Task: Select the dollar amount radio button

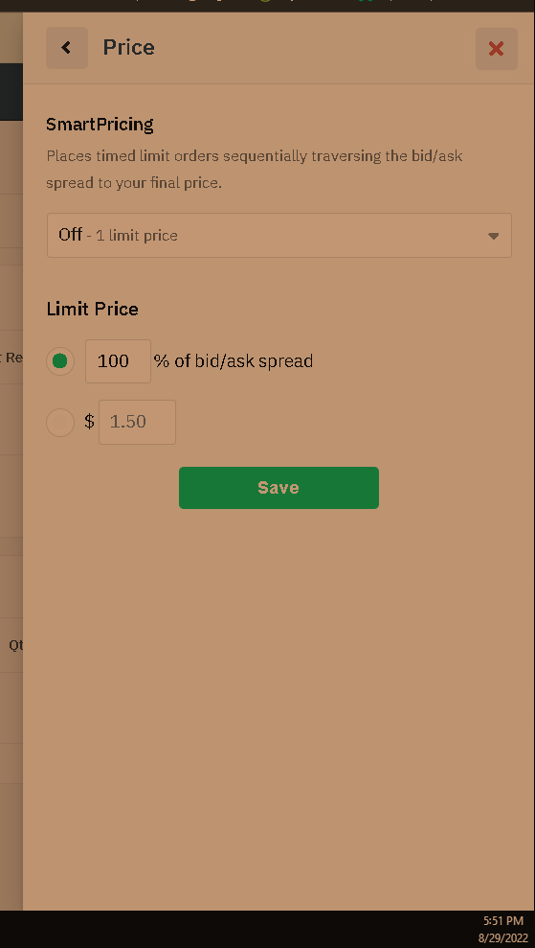Action: tap(59, 422)
